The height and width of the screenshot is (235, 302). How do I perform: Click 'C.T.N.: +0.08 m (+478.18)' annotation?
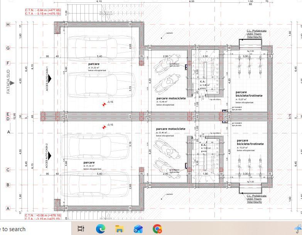coord(43,215)
